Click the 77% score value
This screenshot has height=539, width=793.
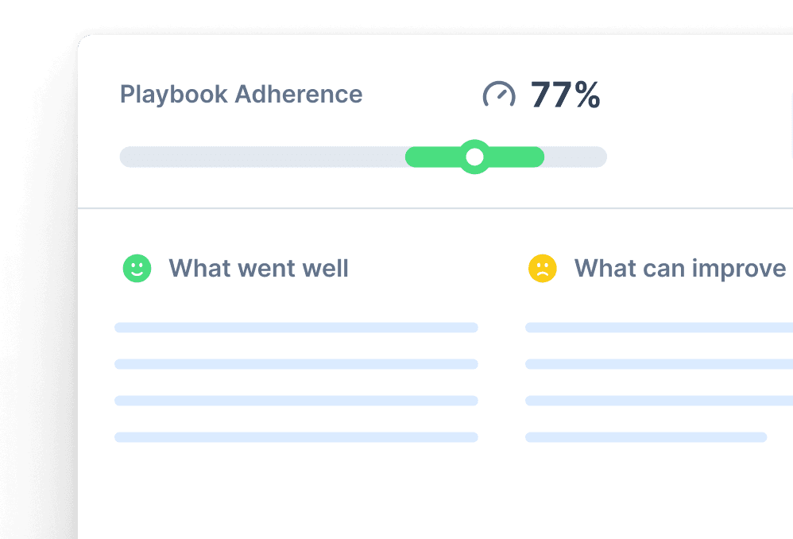(x=566, y=94)
